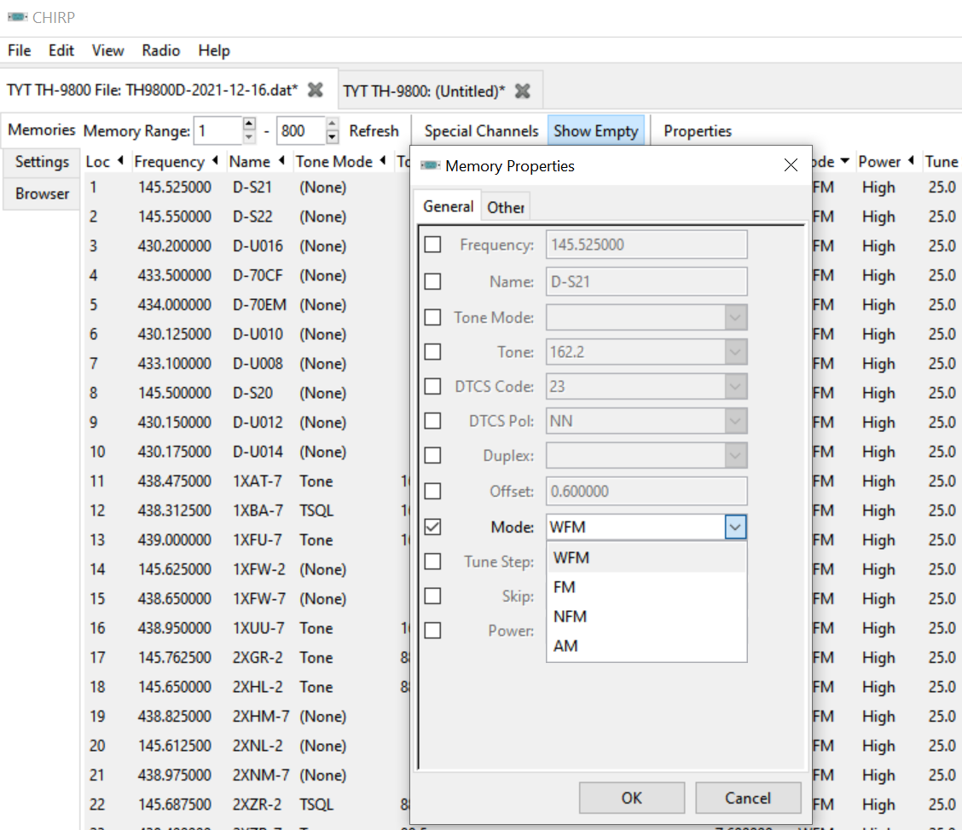Open the File menu

[x=19, y=50]
